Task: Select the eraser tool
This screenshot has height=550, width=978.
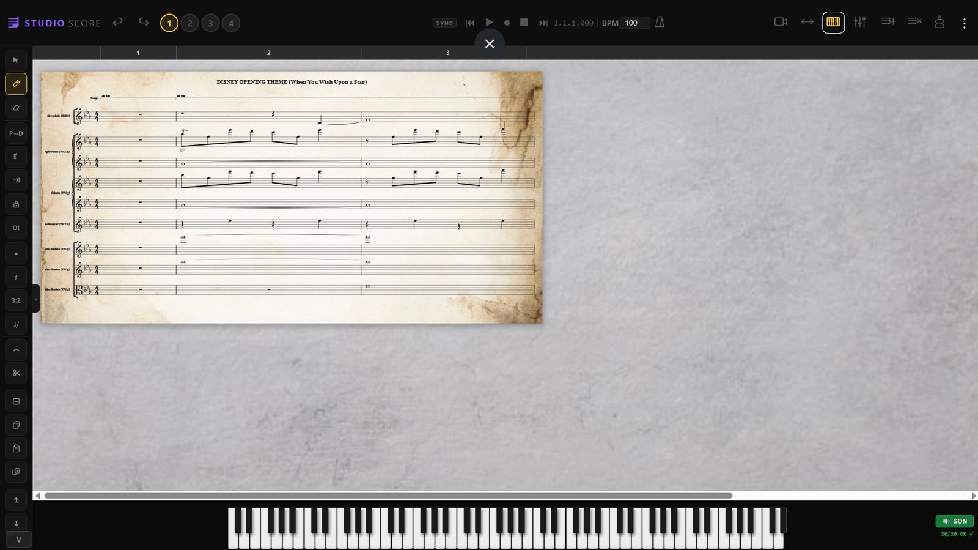Action: [16, 108]
